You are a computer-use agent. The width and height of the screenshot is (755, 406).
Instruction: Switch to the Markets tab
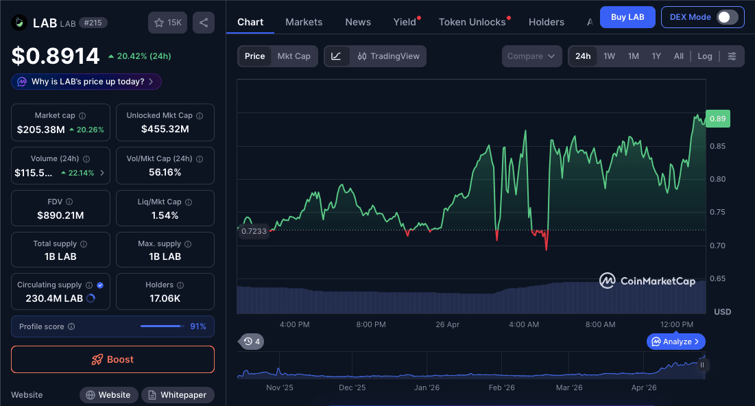click(x=304, y=21)
